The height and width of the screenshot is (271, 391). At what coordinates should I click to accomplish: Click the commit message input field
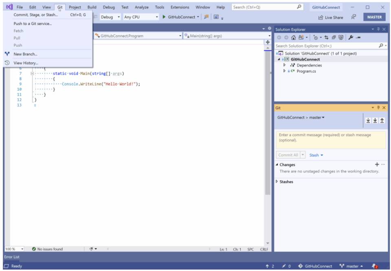331,140
